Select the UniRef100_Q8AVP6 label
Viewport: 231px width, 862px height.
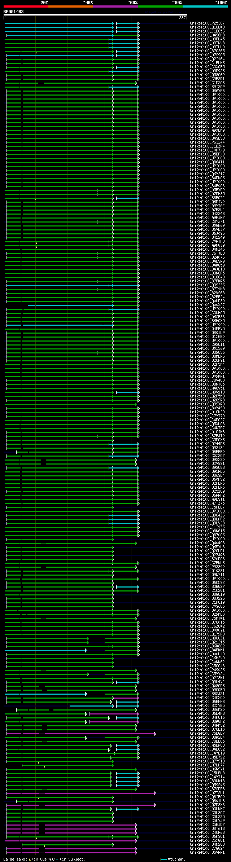point(207,91)
